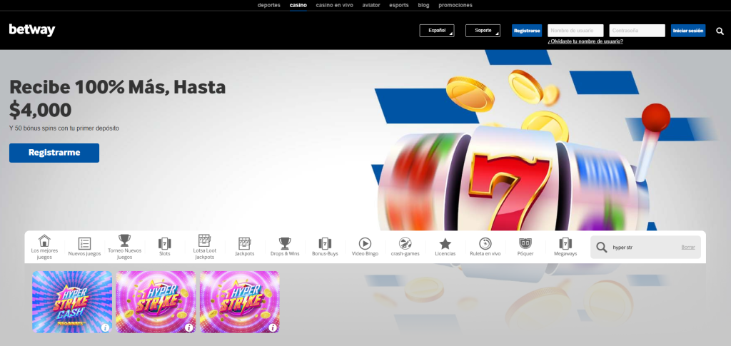Image resolution: width=731 pixels, height=346 pixels.
Task: Select the Megaways category
Action: [565, 247]
